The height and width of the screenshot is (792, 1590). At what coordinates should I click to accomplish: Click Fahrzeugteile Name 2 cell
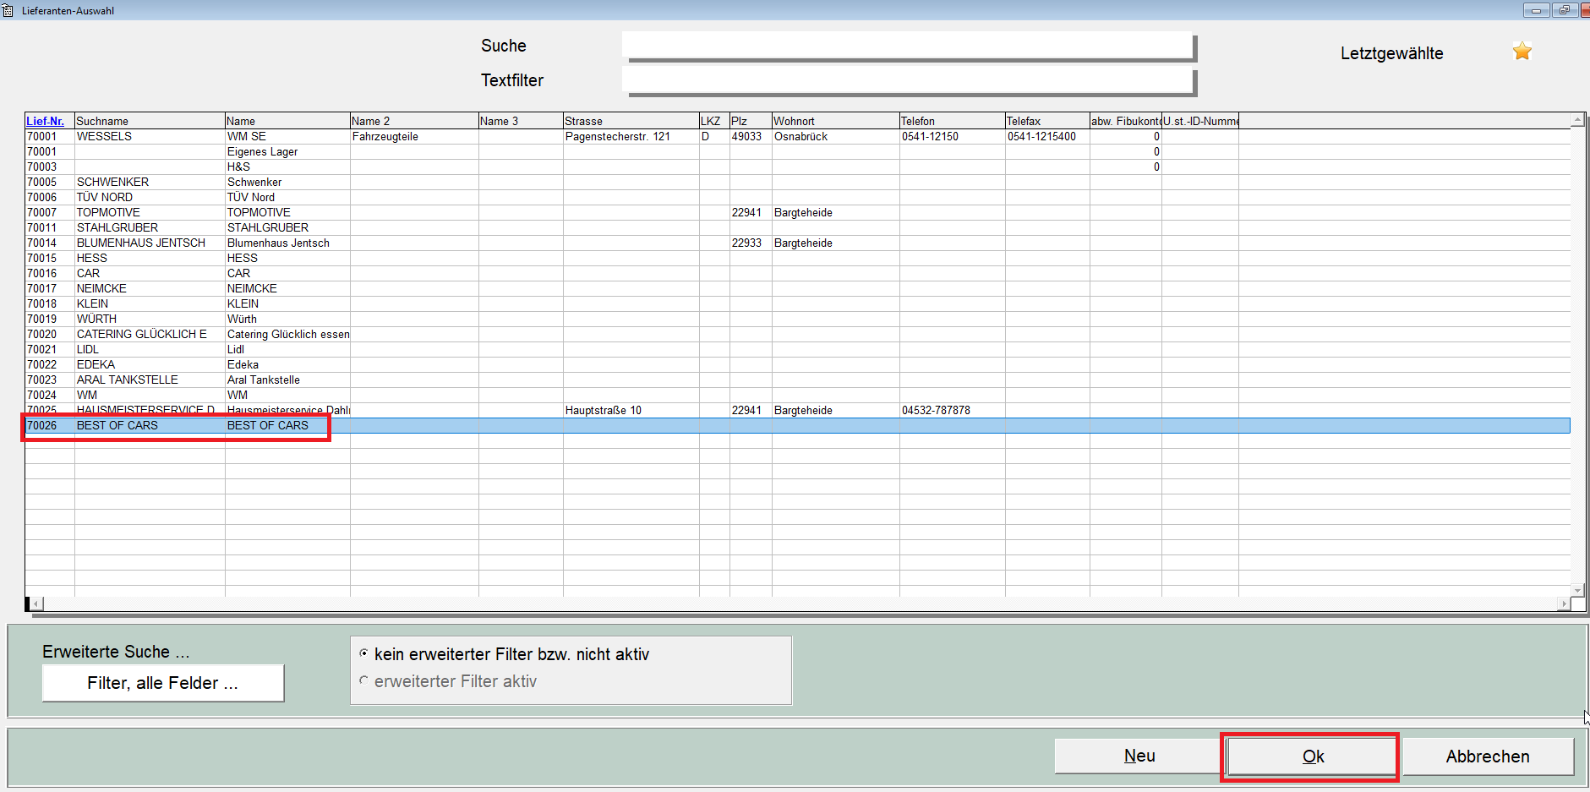[414, 136]
